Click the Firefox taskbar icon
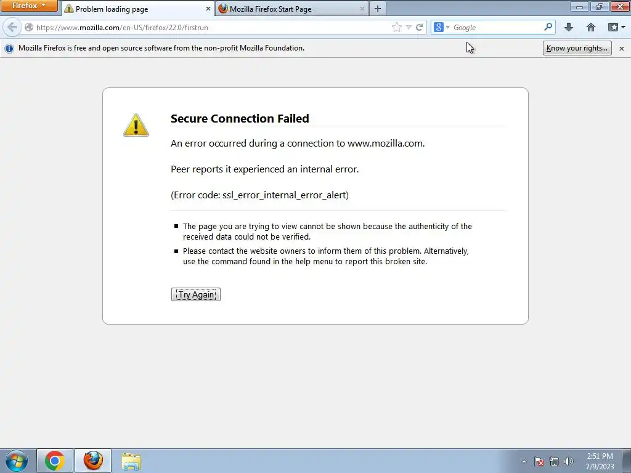This screenshot has width=631, height=473. pyautogui.click(x=93, y=461)
